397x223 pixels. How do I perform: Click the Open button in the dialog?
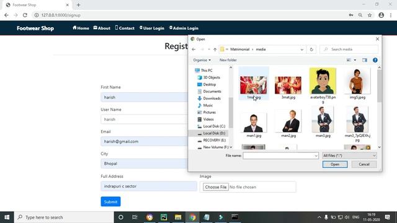335,164
